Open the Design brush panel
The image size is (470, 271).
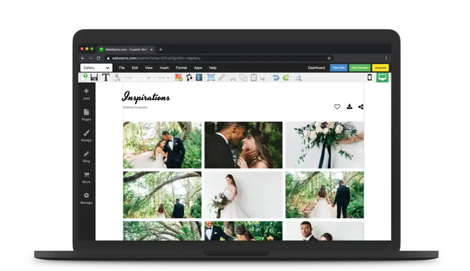pyautogui.click(x=86, y=135)
